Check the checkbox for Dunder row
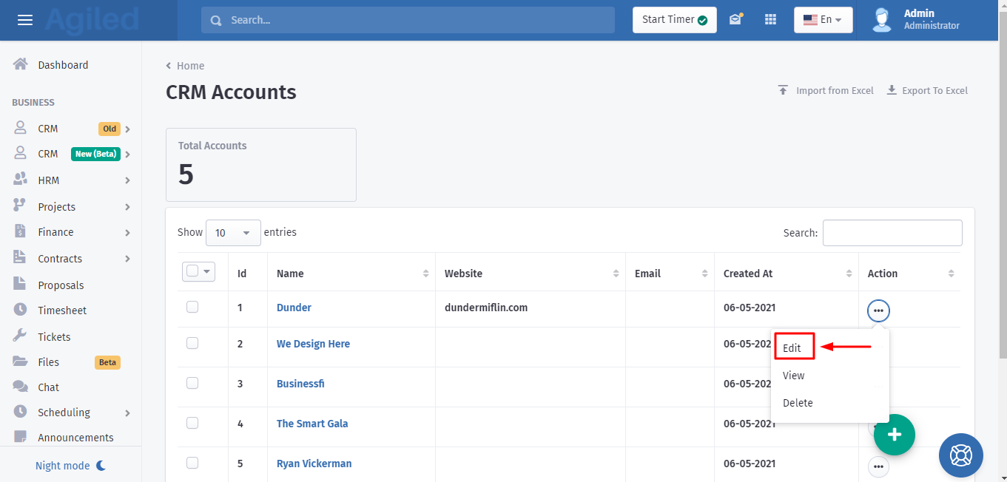Screen dimensions: 1007x482 pyautogui.click(x=192, y=307)
